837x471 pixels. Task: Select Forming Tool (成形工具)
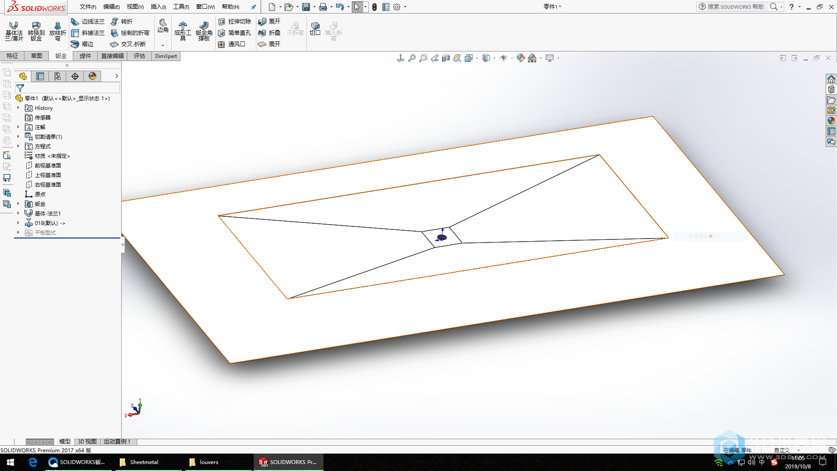[x=183, y=31]
